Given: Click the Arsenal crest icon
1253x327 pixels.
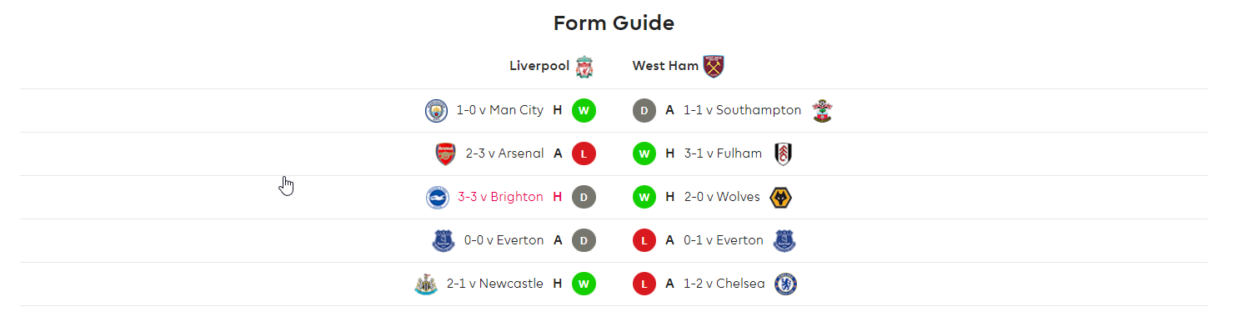Looking at the screenshot, I should pyautogui.click(x=446, y=153).
